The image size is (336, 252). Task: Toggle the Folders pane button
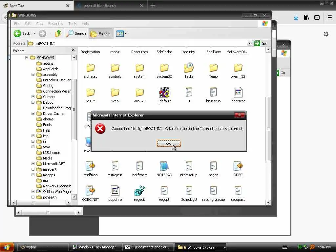tap(100, 34)
